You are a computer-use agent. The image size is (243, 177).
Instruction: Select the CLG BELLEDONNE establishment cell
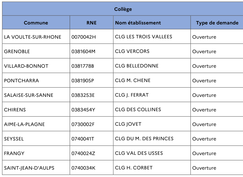(137, 66)
